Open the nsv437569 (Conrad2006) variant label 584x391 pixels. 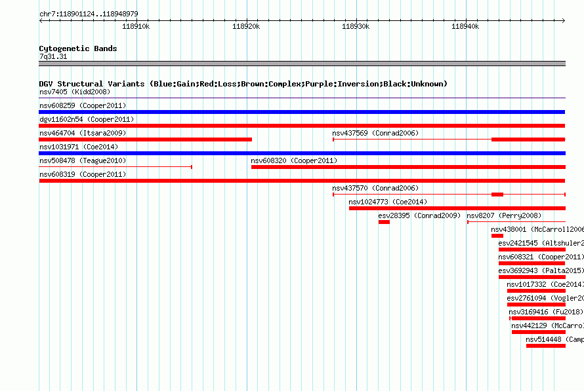[375, 133]
